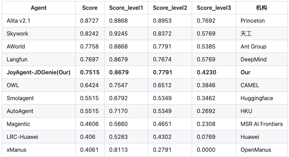This screenshot has width=289, height=157.
Task: Click AWorld score 0.7758
Action: pyautogui.click(x=89, y=46)
